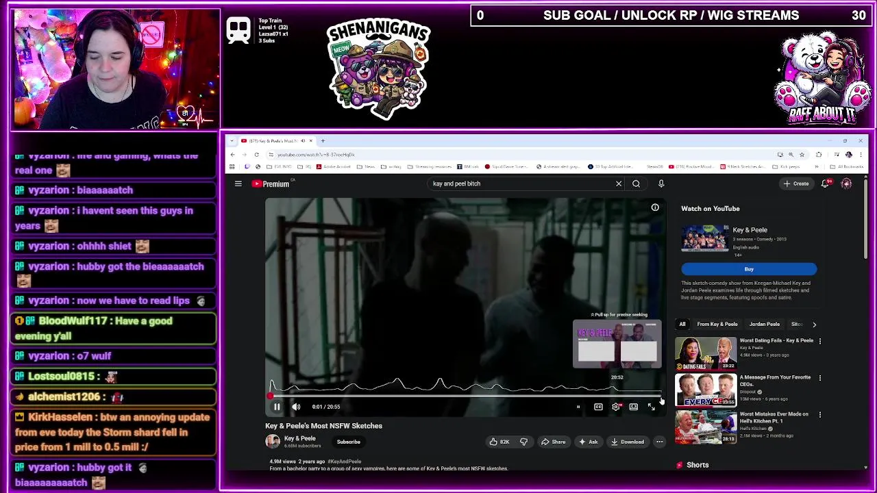Enter full screen video mode
The width and height of the screenshot is (877, 493).
click(x=651, y=407)
